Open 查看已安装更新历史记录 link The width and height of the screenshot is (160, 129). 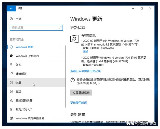click(x=85, y=71)
